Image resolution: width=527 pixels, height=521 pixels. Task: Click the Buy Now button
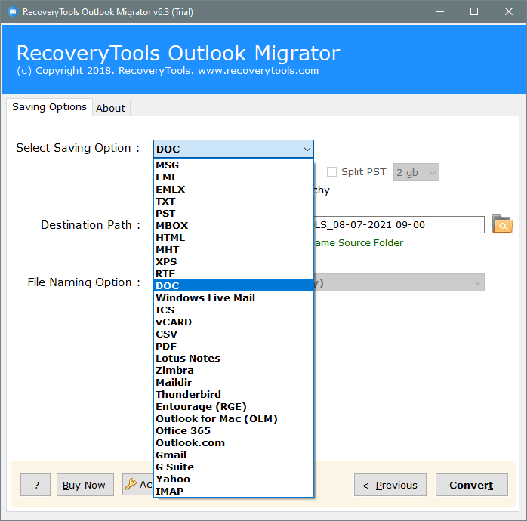pos(85,485)
